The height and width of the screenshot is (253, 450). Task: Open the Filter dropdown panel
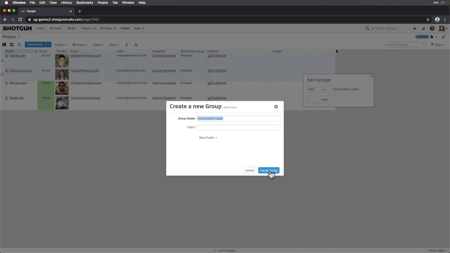click(x=438, y=45)
